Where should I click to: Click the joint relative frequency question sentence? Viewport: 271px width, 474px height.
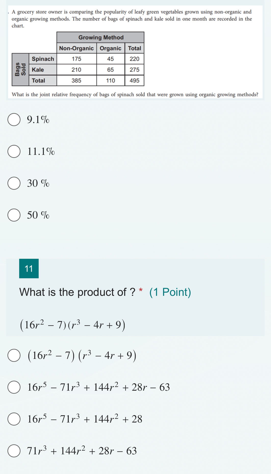tap(135, 95)
